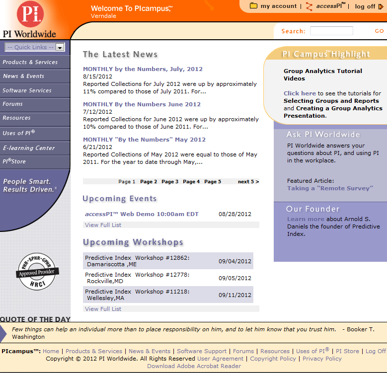Open my account link
The image size is (387, 373).
tap(279, 6)
